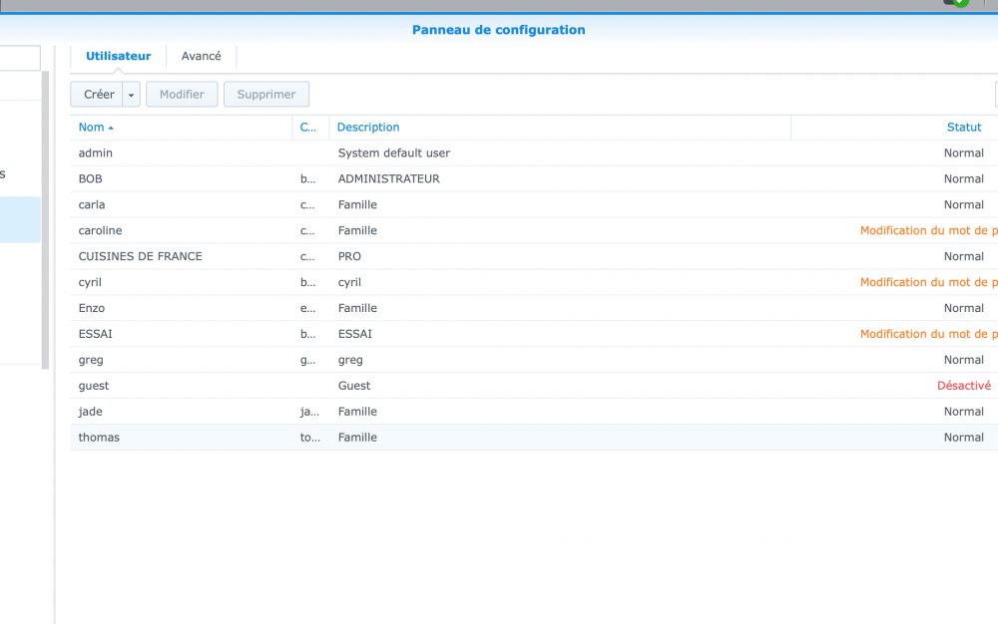
Task: Click the Désactivé status for guest
Action: click(964, 386)
